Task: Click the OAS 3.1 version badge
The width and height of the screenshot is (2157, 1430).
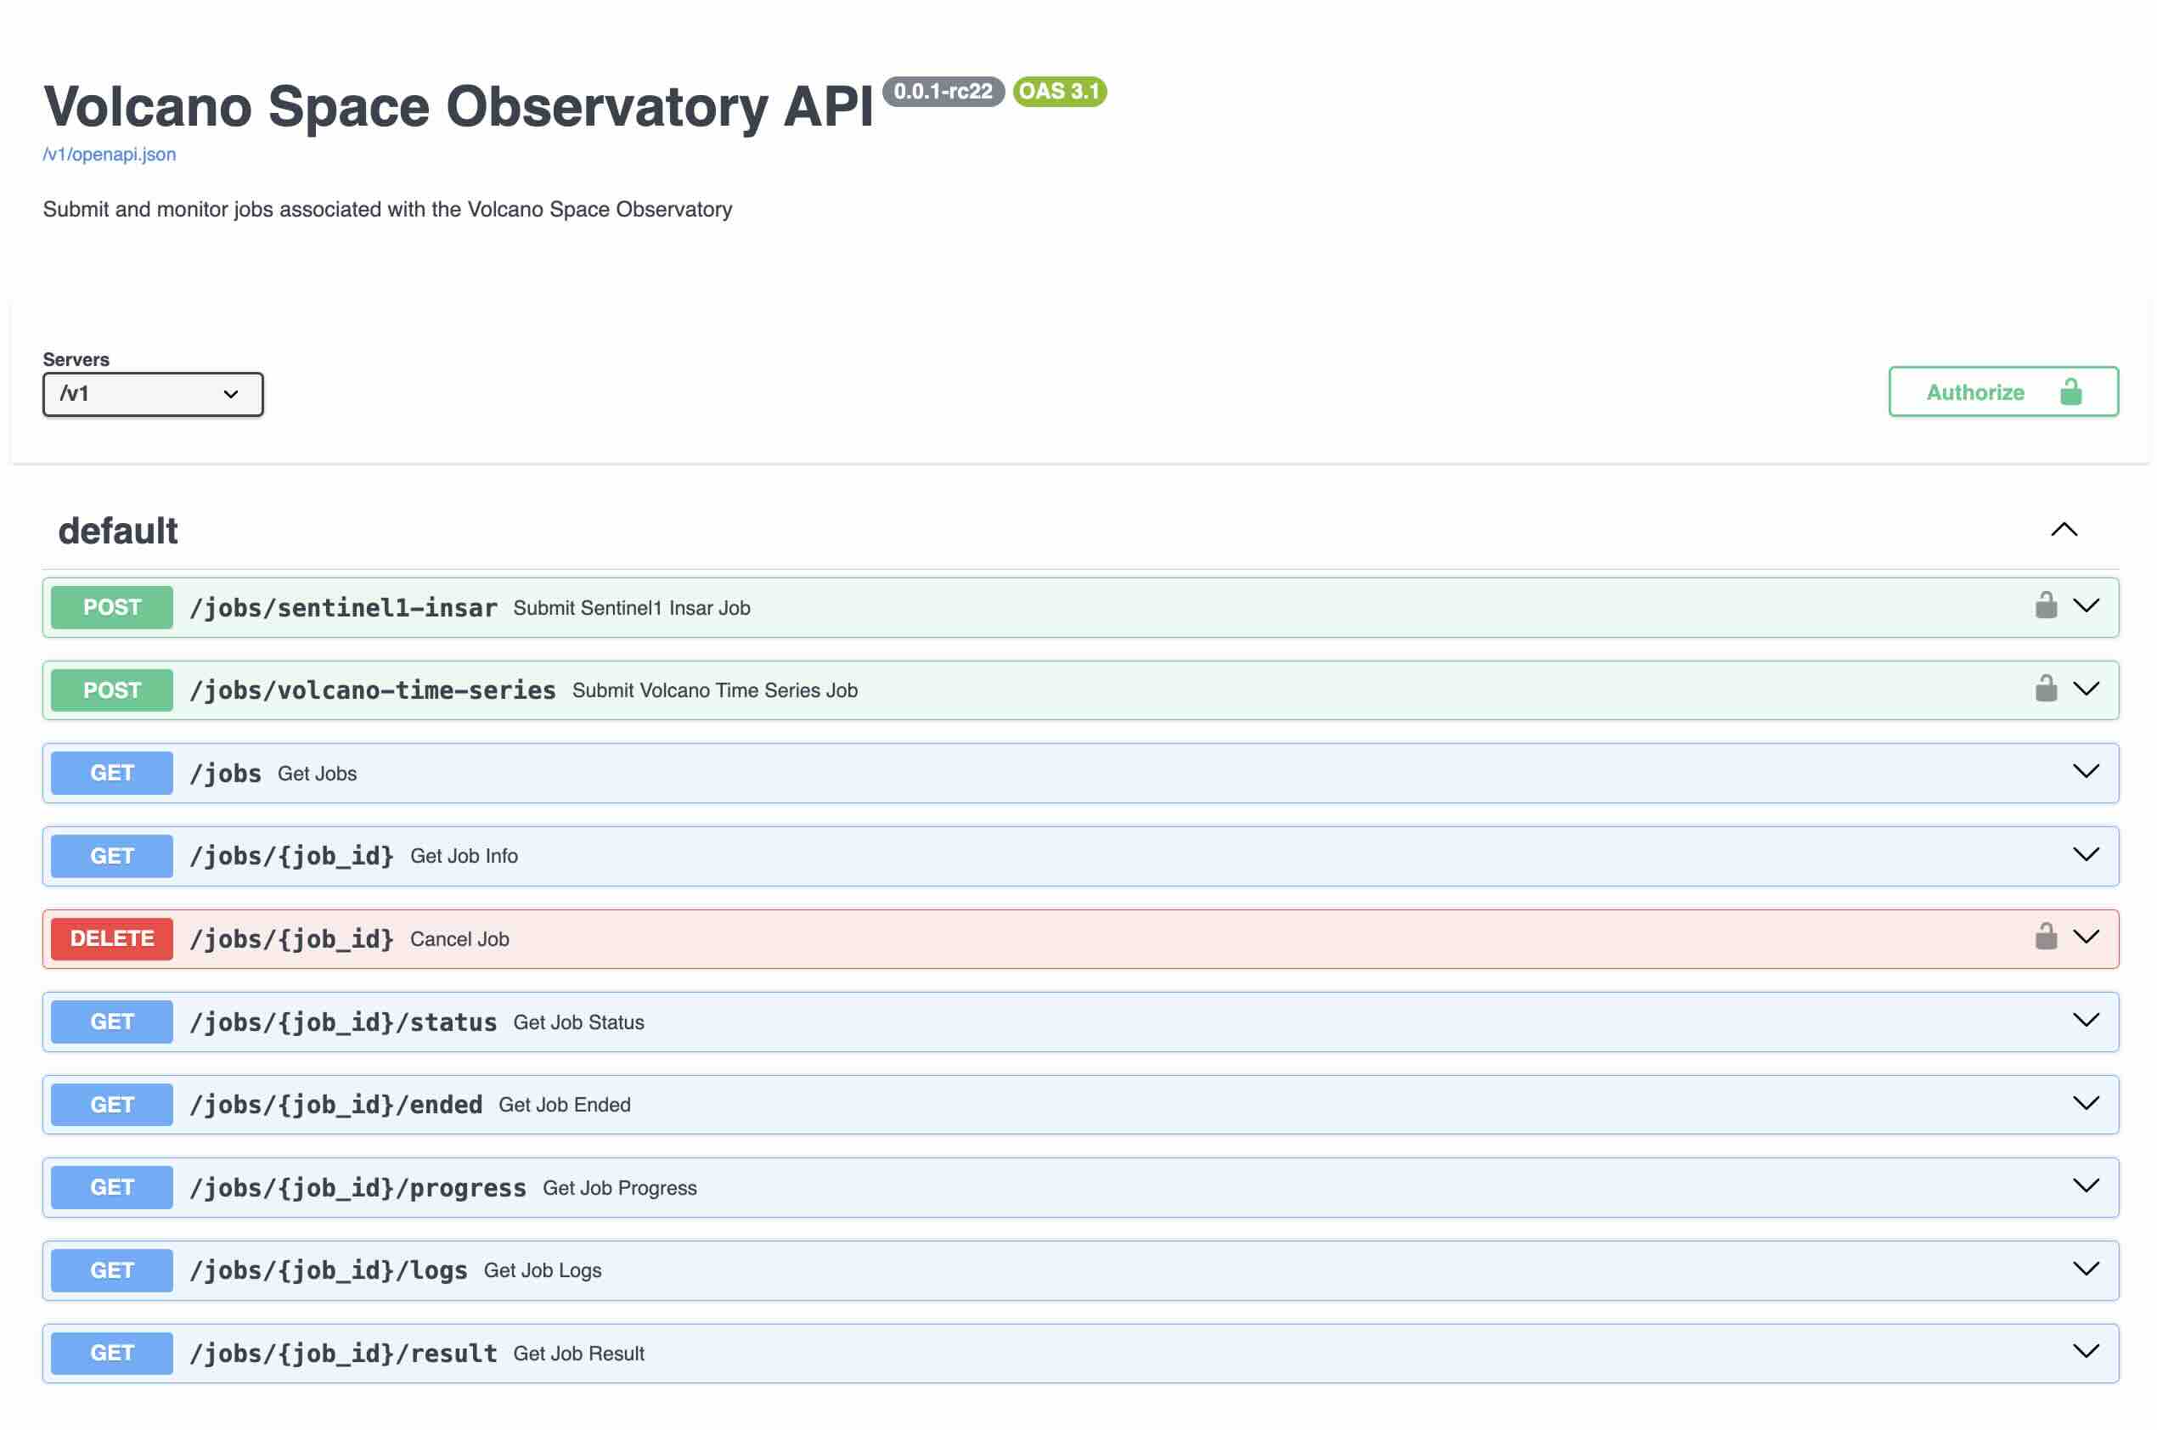Action: (x=1059, y=91)
